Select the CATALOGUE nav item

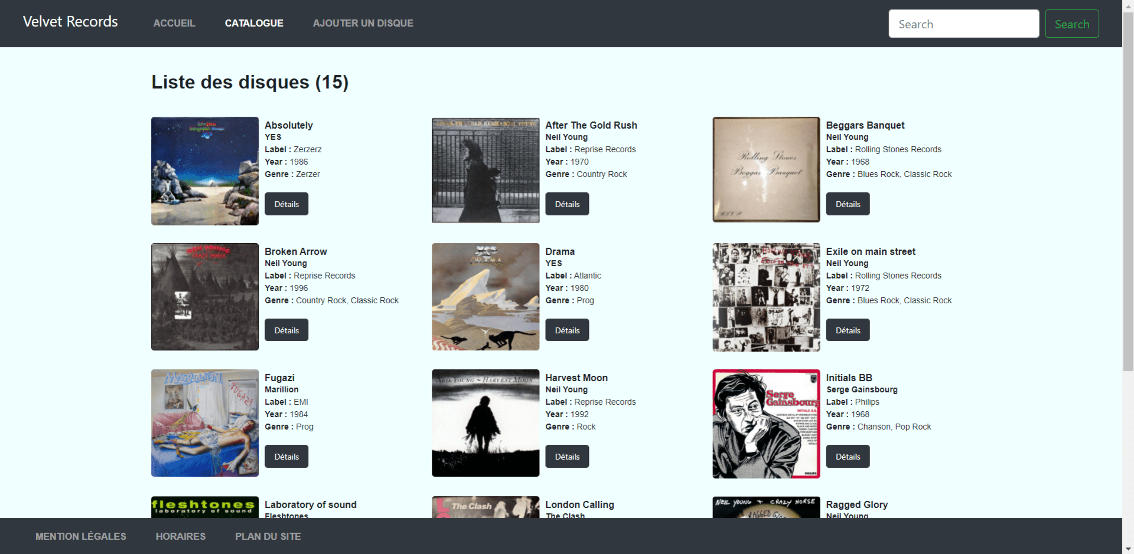point(254,23)
